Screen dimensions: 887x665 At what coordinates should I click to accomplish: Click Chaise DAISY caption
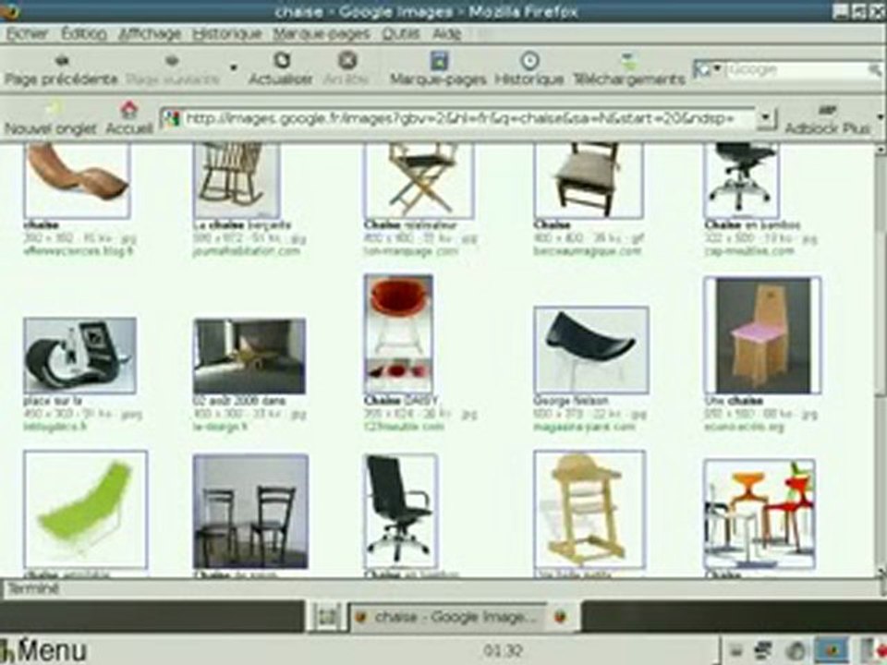401,400
